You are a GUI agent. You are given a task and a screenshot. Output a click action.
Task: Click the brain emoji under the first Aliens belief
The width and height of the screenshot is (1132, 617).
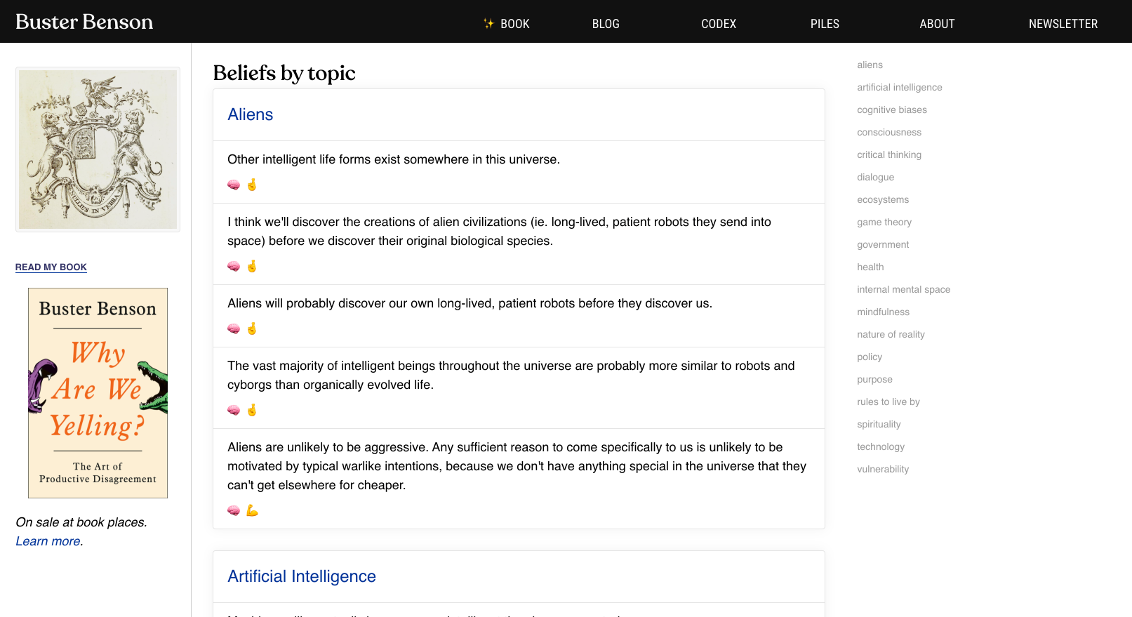point(234,185)
